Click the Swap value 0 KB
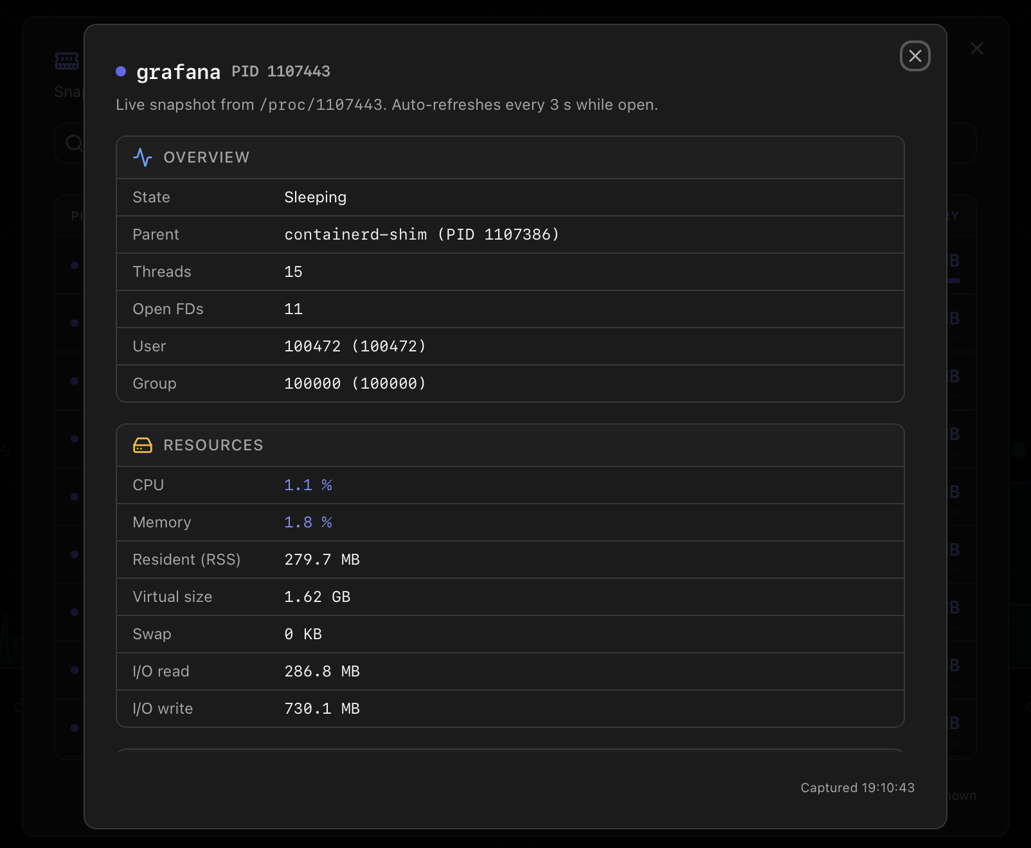Image resolution: width=1031 pixels, height=848 pixels. 303,634
